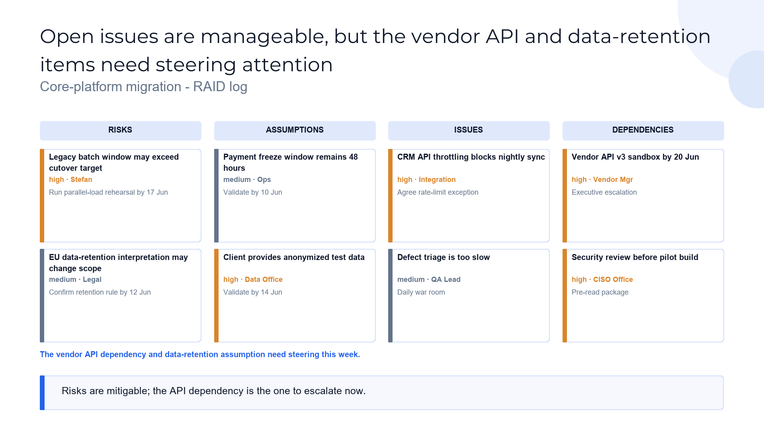Image resolution: width=764 pixels, height=430 pixels.
Task: Click the Core-platform migration RAID log subtitle
Action: [x=143, y=86]
